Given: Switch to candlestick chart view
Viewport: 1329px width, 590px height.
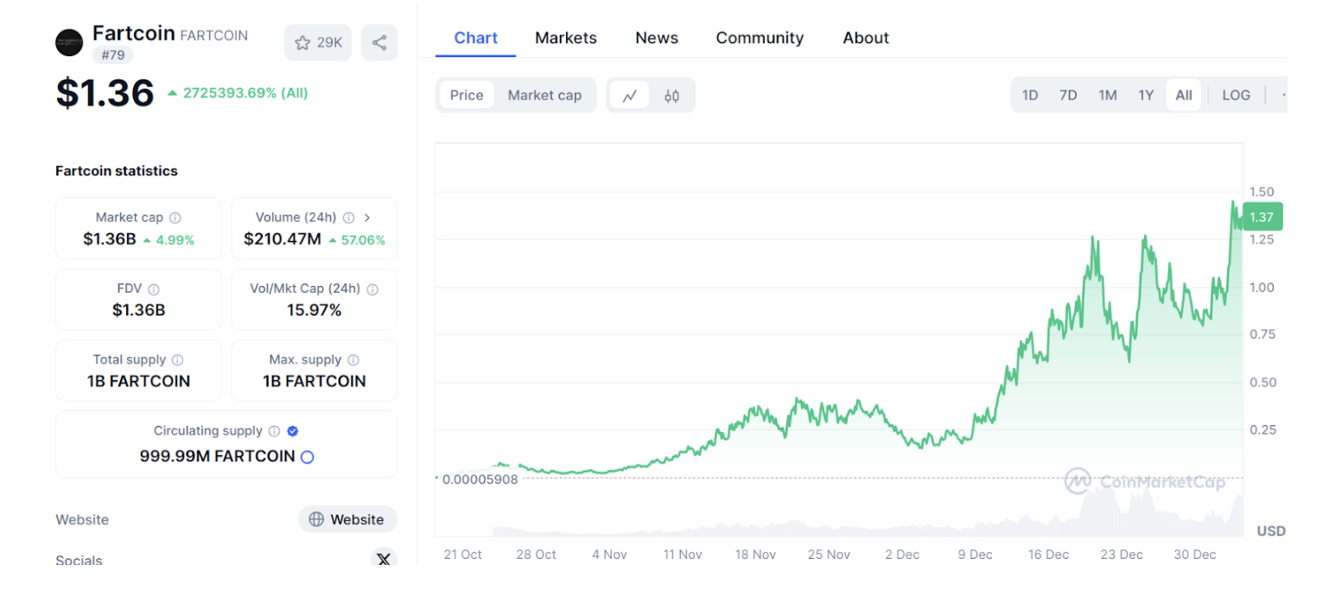Looking at the screenshot, I should point(672,95).
